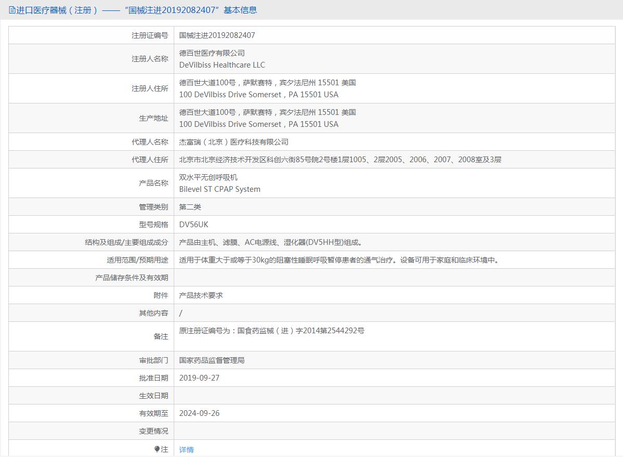The width and height of the screenshot is (623, 457).
Task: Click the 注册人住所 label
Action: (150, 88)
